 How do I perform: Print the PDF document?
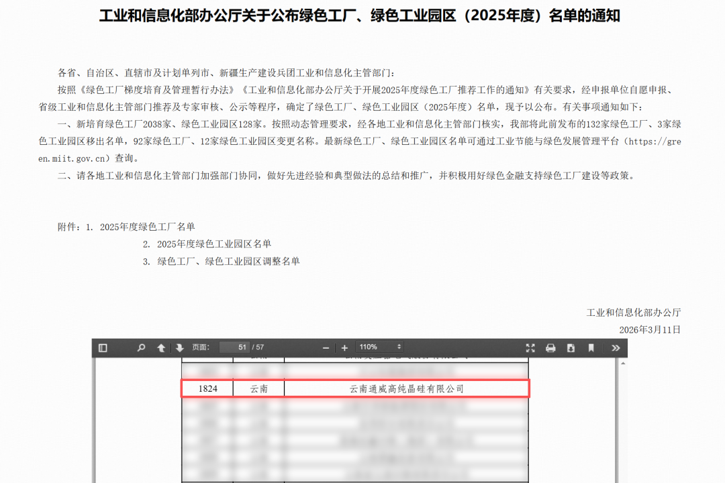550,347
